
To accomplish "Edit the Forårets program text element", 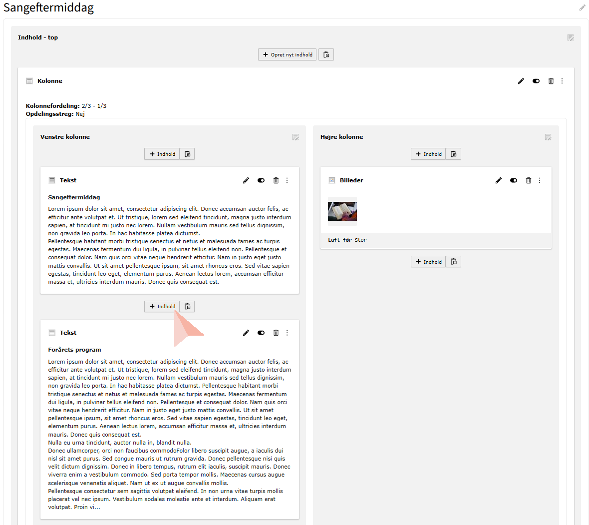I will (246, 333).
